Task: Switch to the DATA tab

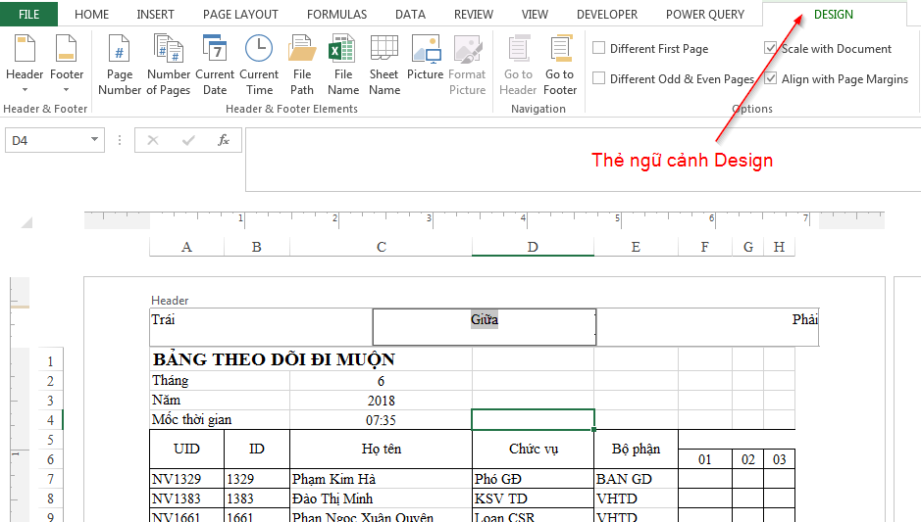Action: click(x=410, y=14)
